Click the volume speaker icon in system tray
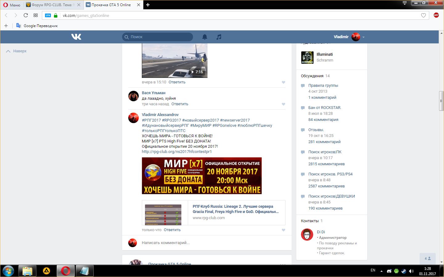Viewport: 444px width, 277px height. (x=411, y=271)
